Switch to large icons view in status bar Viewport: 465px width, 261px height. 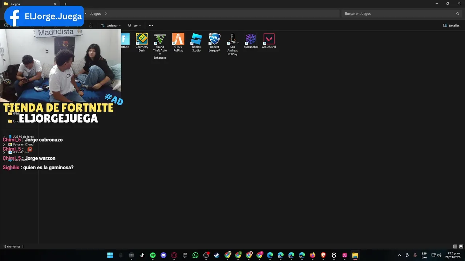pyautogui.click(x=461, y=246)
